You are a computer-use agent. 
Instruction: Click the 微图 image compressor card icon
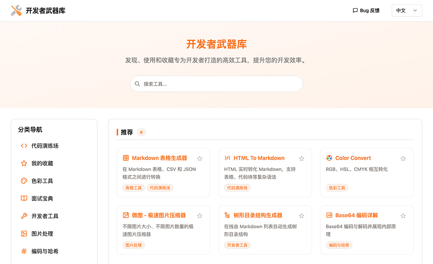point(126,215)
